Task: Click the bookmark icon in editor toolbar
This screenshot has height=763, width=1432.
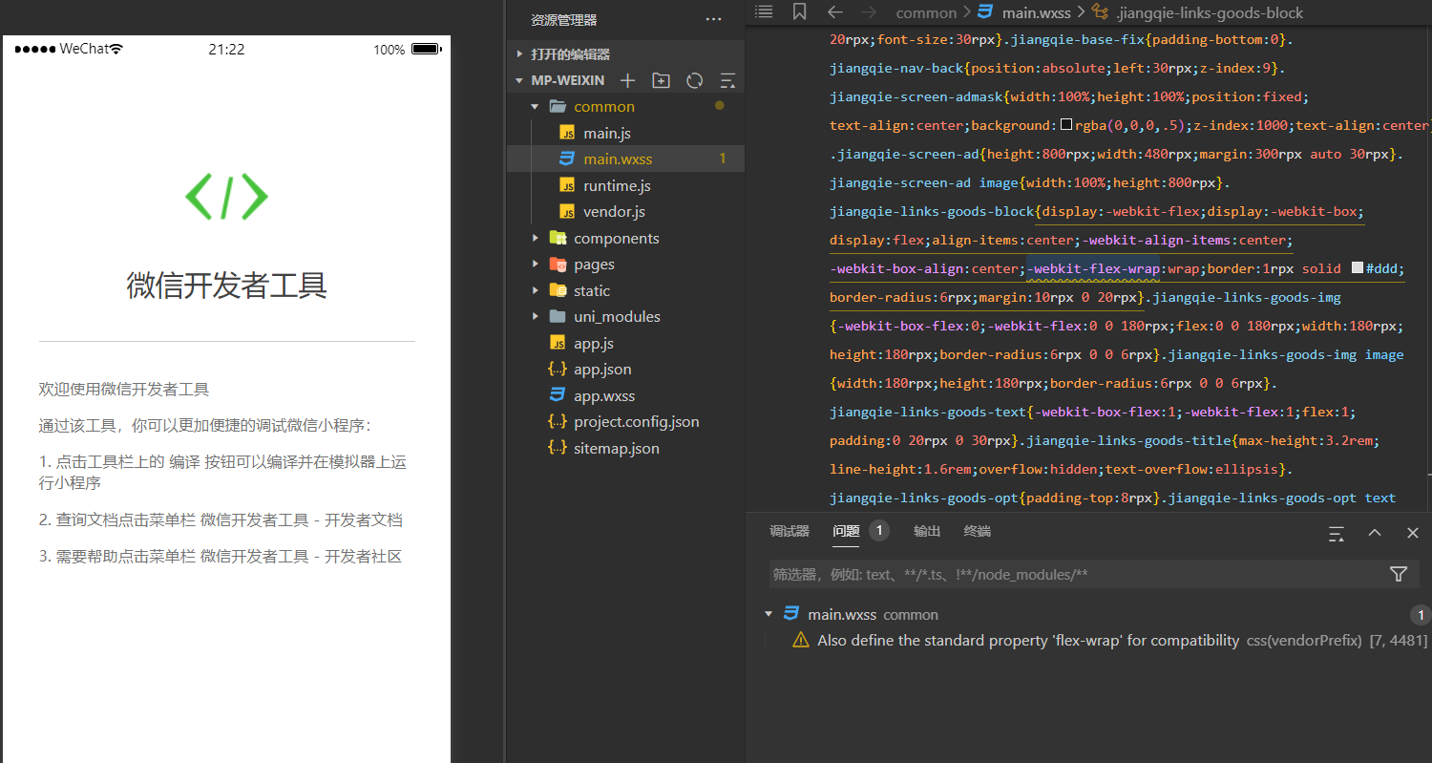Action: (x=799, y=11)
